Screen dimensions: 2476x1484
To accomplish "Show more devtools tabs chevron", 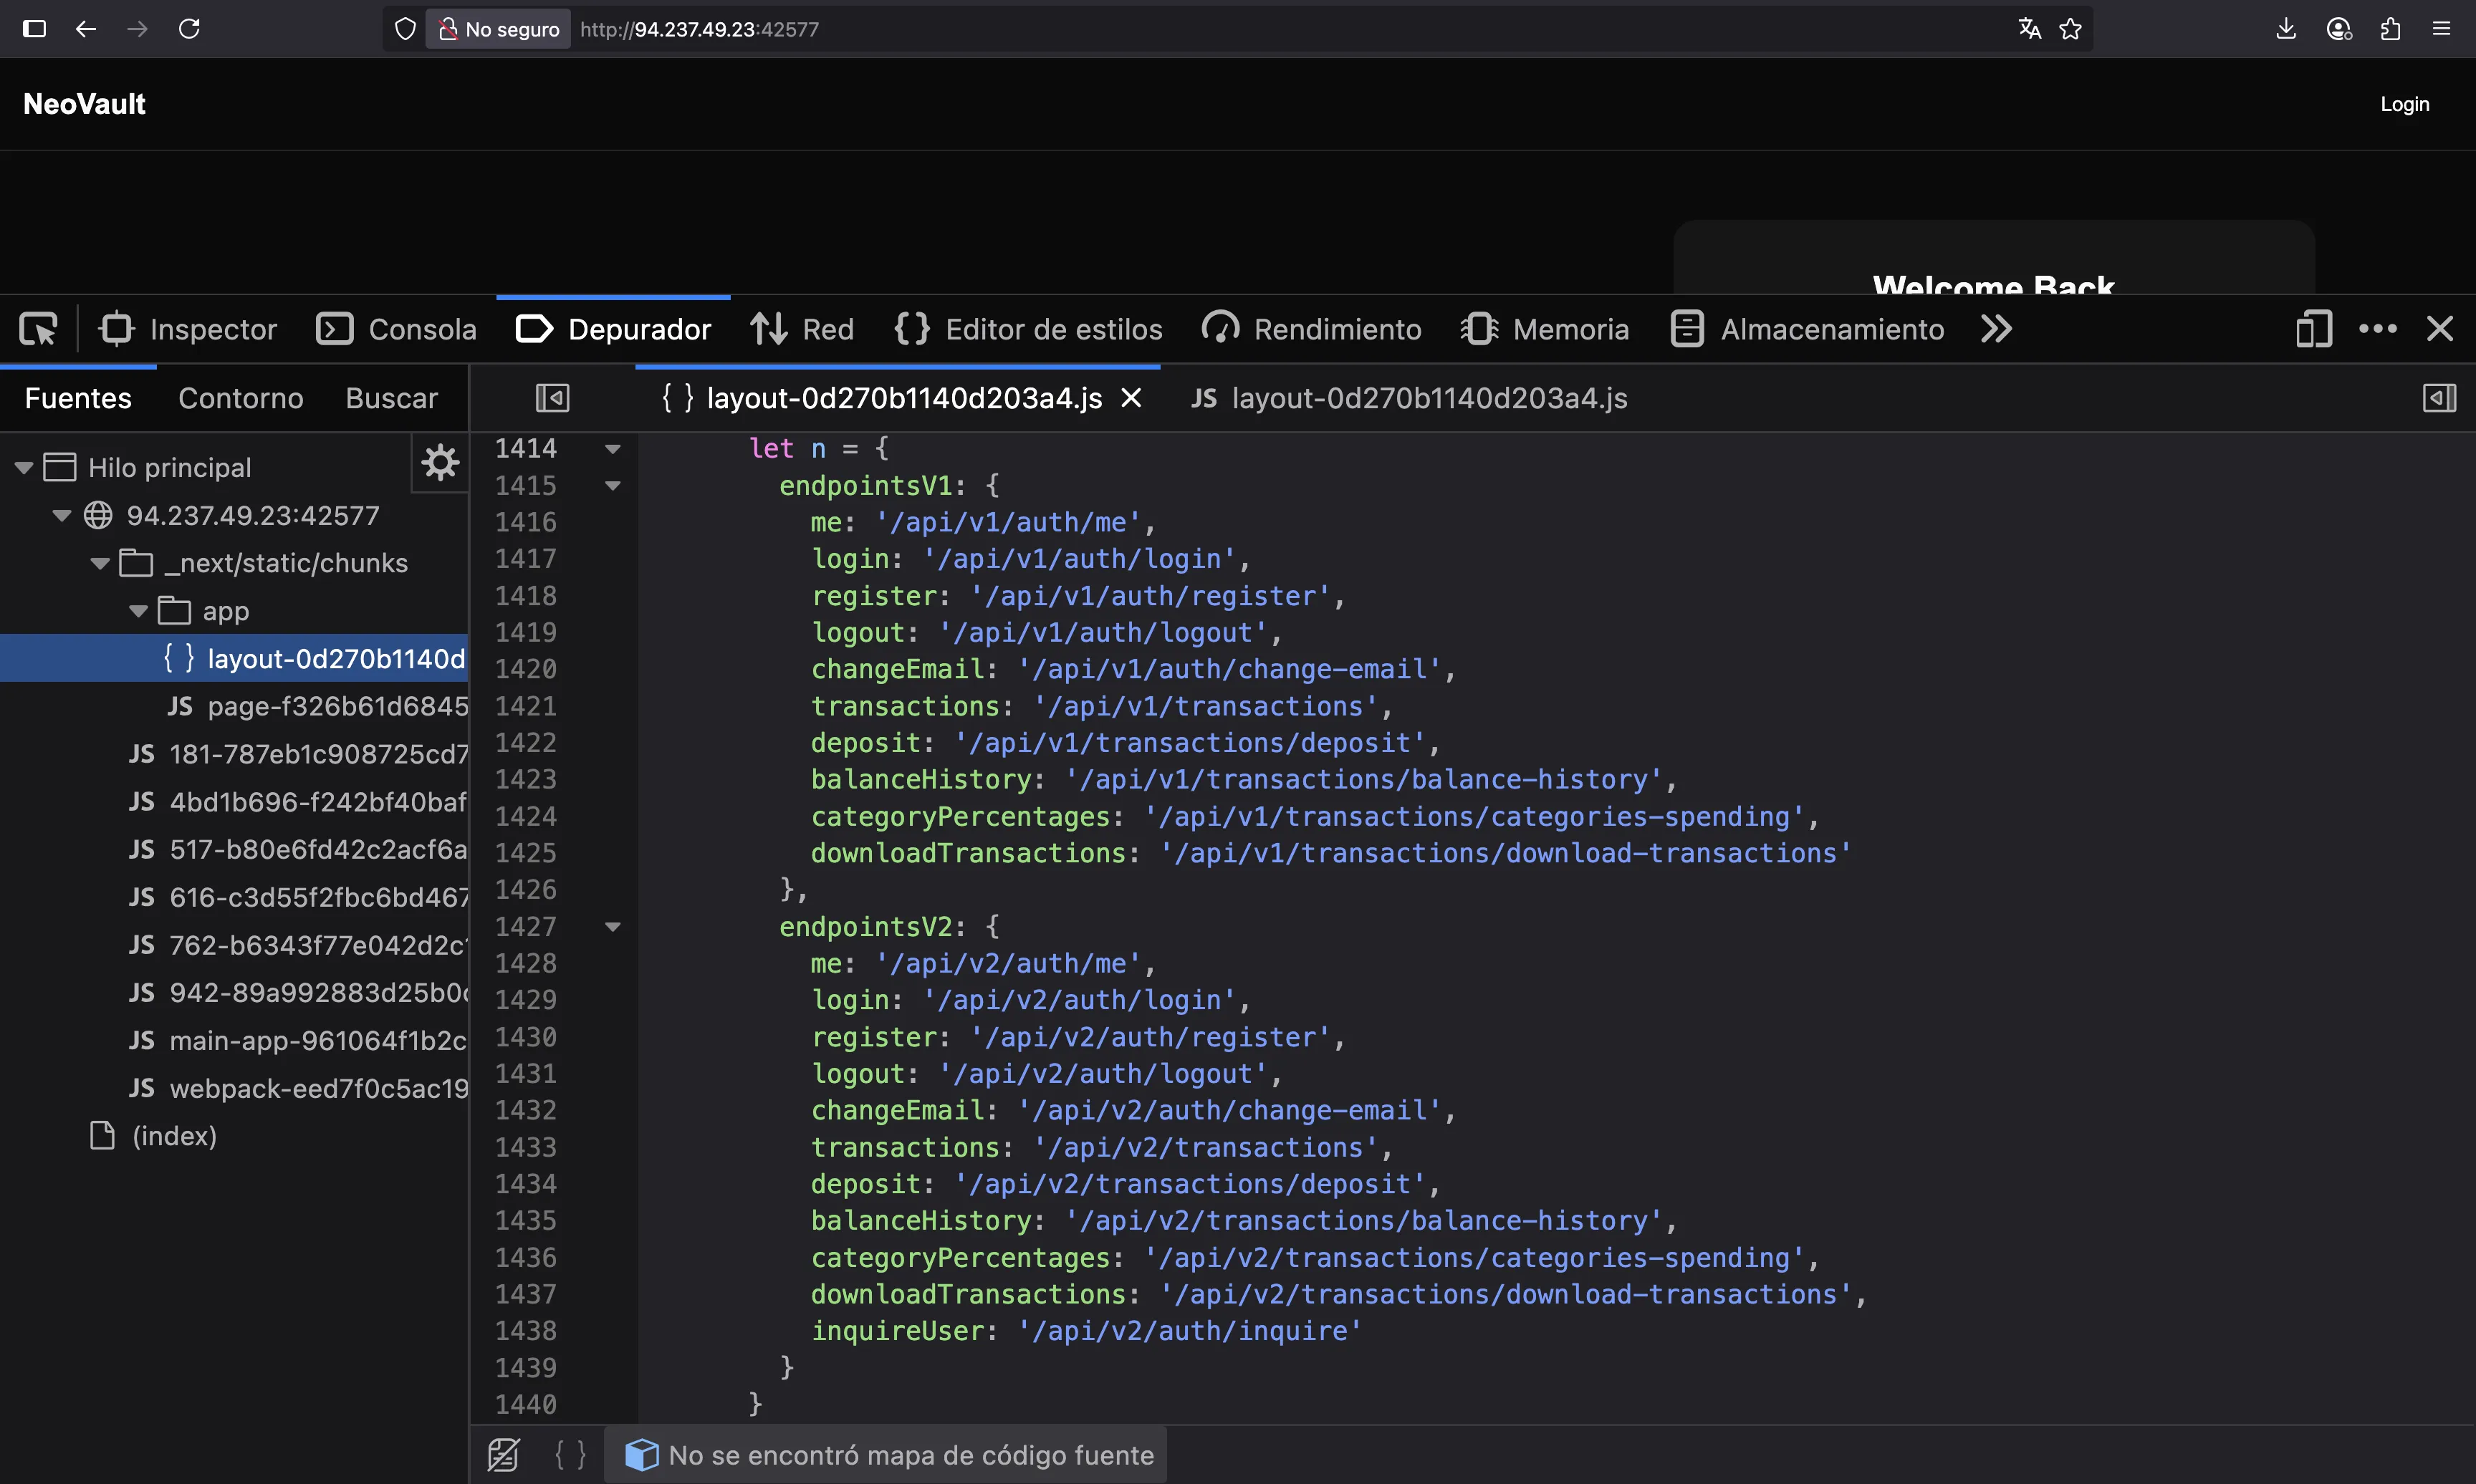I will tap(1996, 329).
